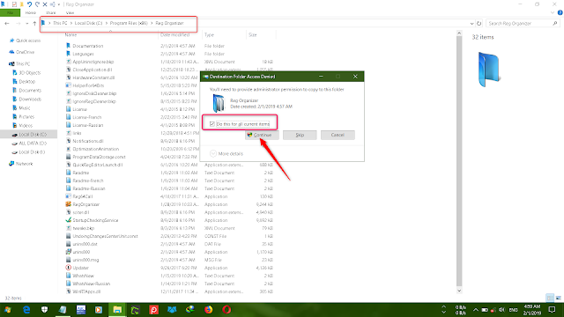Select the unins000 application icon
This screenshot has width=564, height=317.
[69, 252]
